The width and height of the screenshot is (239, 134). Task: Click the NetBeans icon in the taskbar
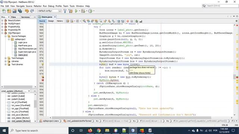point(133,131)
